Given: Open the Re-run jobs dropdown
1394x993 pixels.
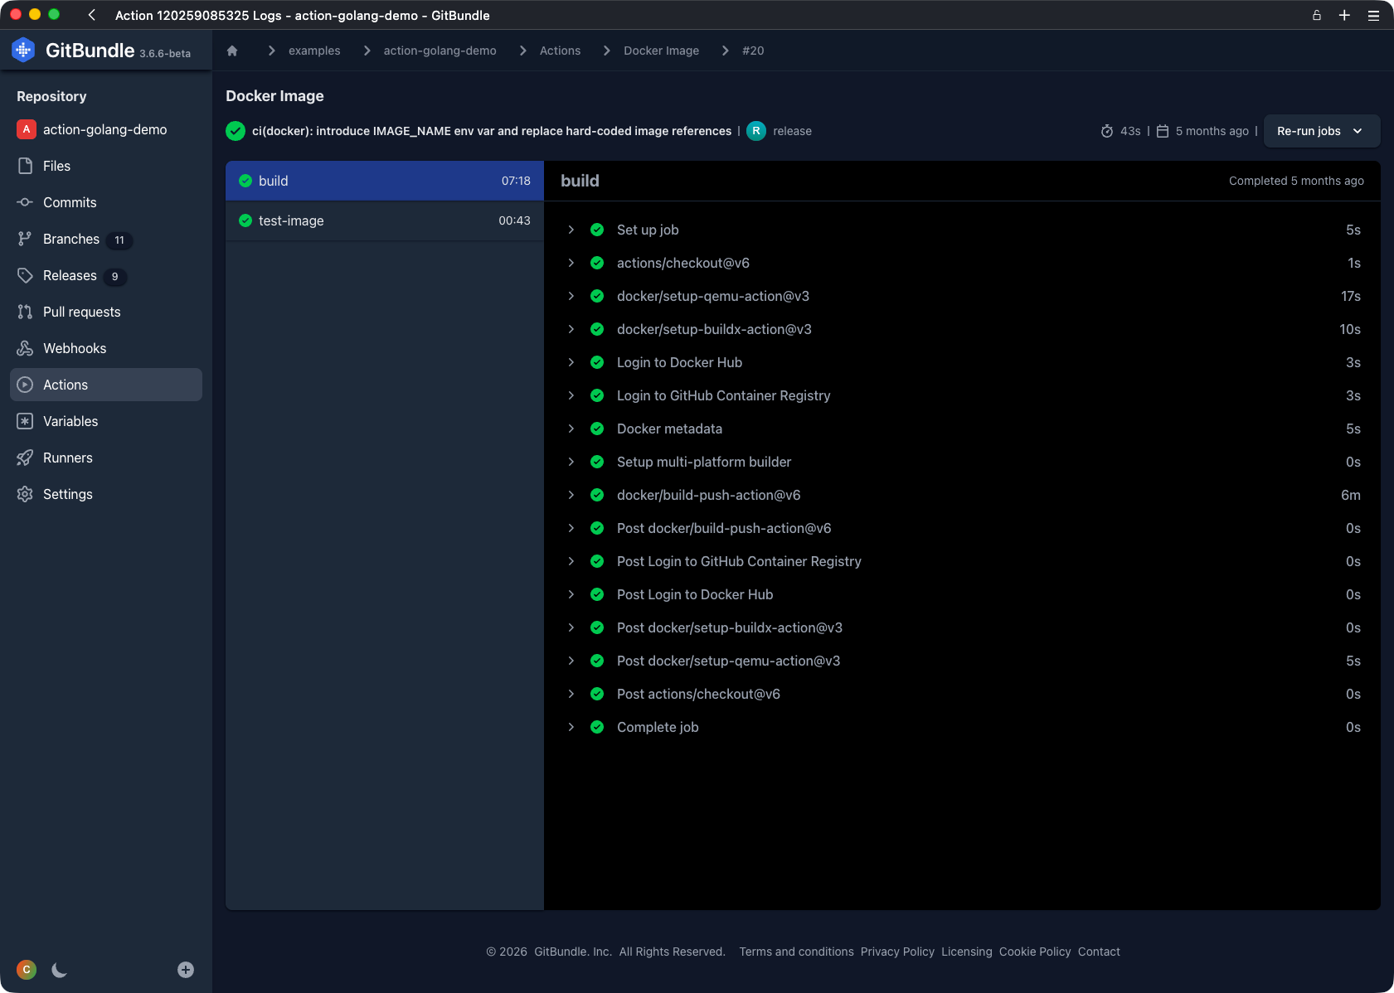Looking at the screenshot, I should click(x=1322, y=131).
